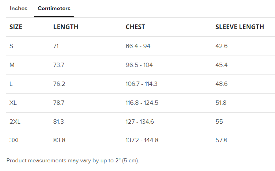Viewport: 275px width, 171px height.
Task: Click the product measurements disclaimer text
Action: [x=73, y=161]
